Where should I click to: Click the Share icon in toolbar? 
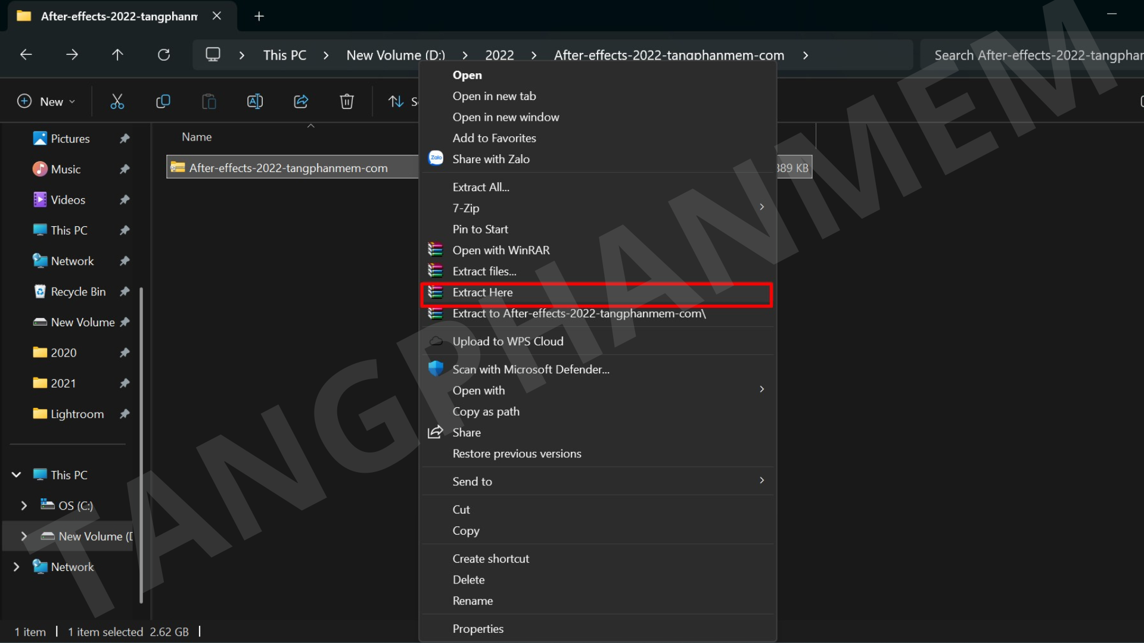(301, 102)
